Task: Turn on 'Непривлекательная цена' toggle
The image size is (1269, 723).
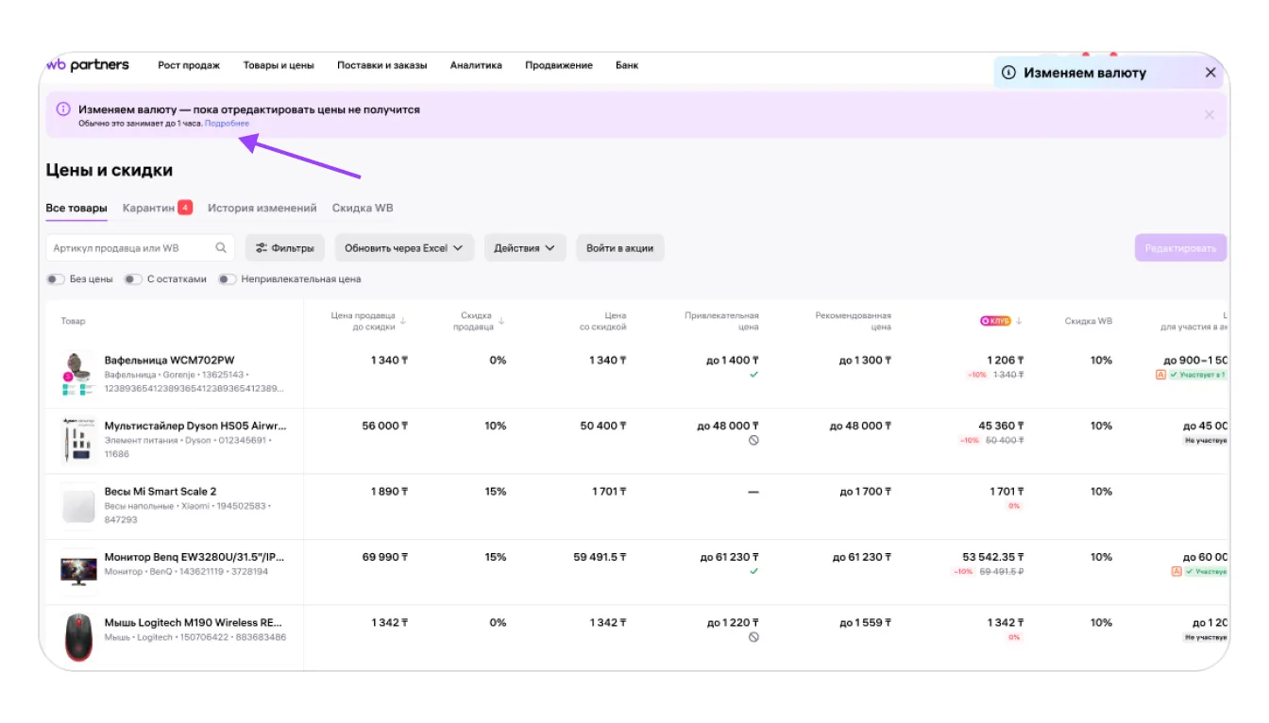Action: [x=227, y=279]
